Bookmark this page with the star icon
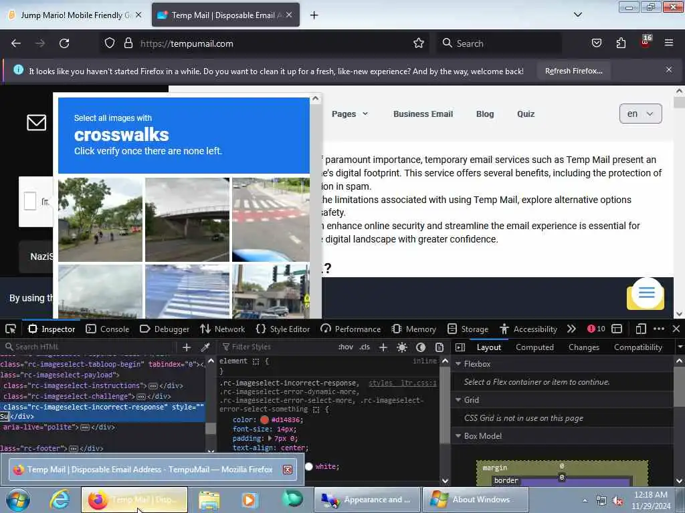The image size is (685, 513). [x=419, y=43]
